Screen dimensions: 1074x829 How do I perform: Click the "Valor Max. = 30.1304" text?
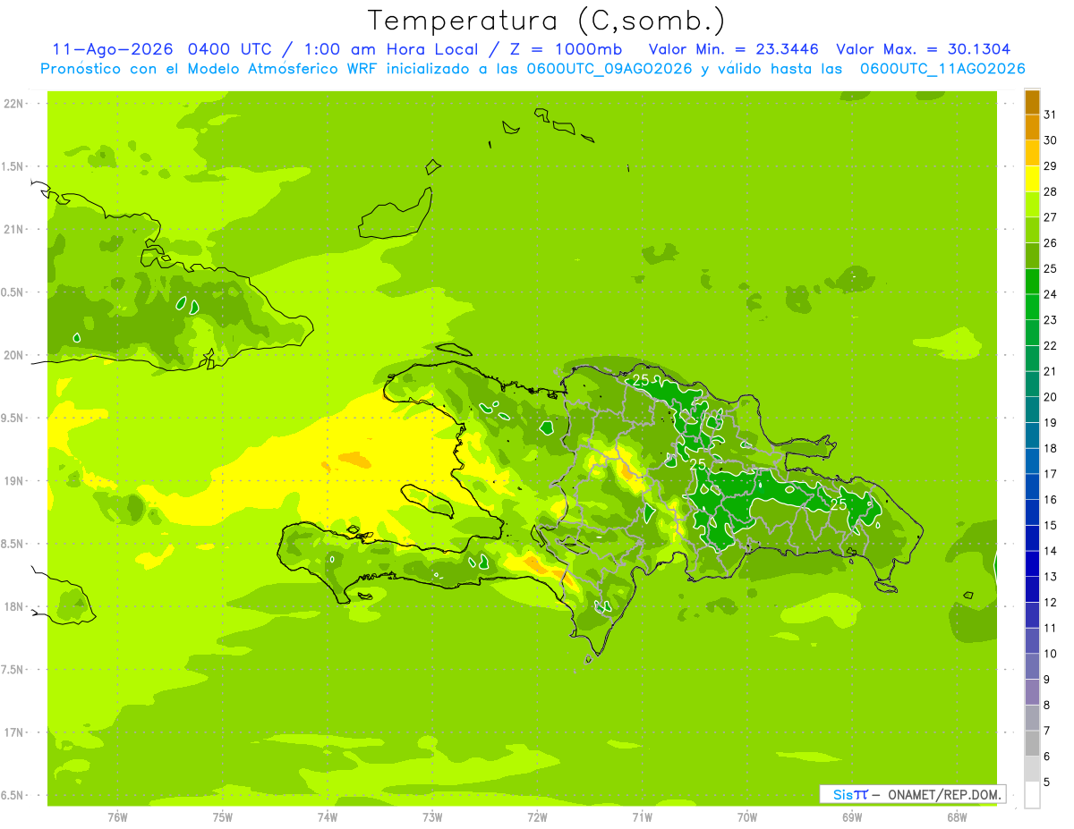click(923, 49)
